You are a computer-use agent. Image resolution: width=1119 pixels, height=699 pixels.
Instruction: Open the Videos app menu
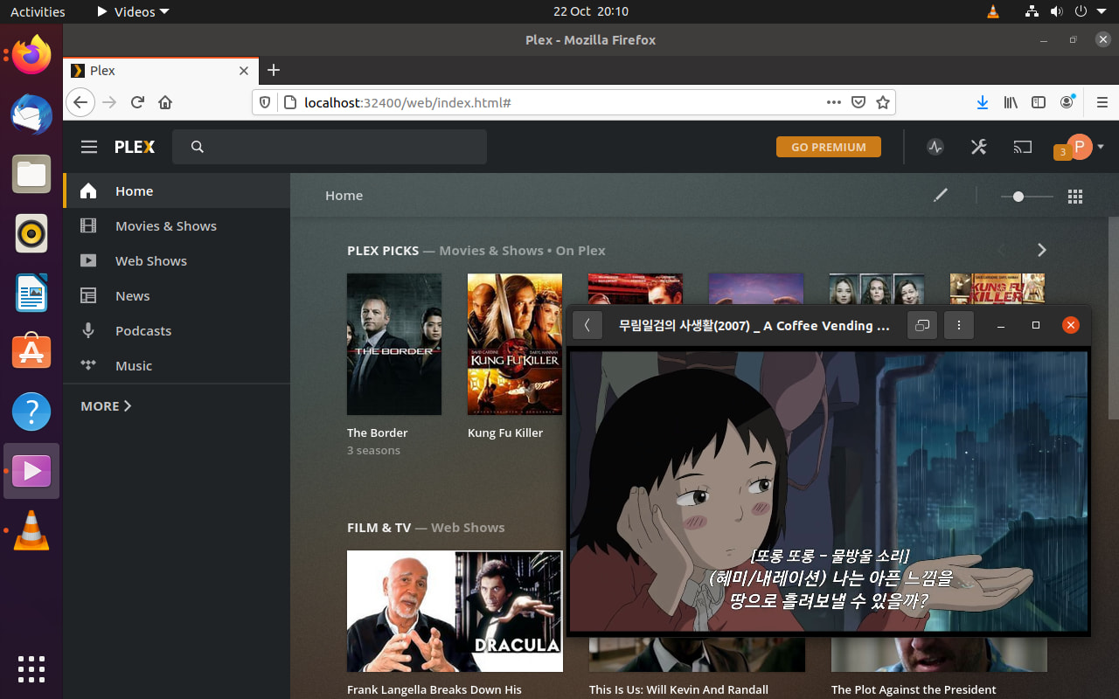click(x=133, y=11)
